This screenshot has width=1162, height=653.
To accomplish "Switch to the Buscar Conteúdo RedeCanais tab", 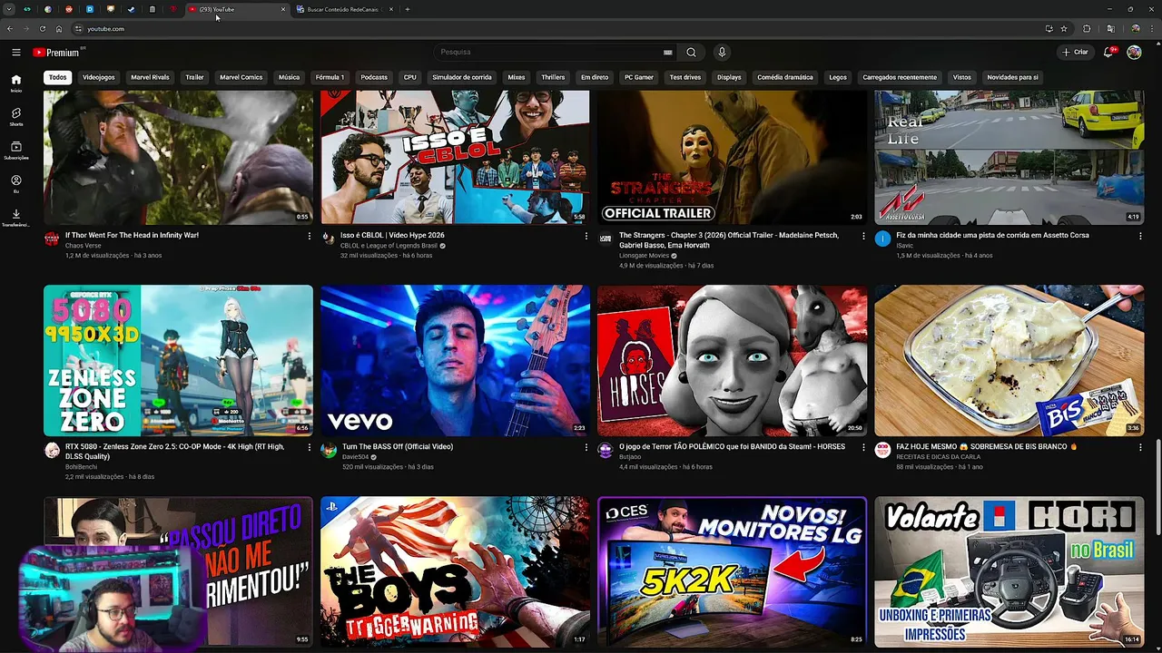I will point(343,9).
